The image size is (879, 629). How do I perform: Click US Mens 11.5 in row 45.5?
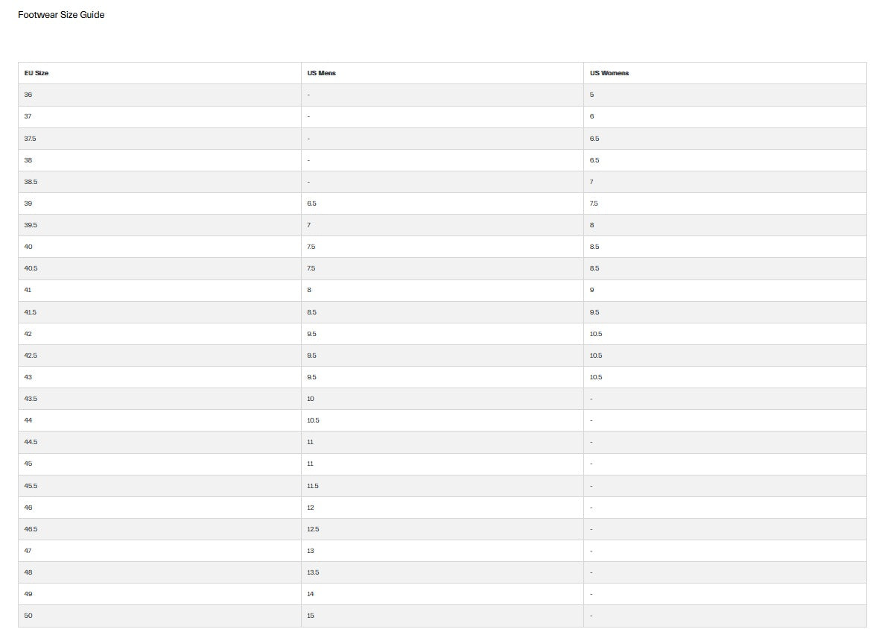[x=442, y=486]
